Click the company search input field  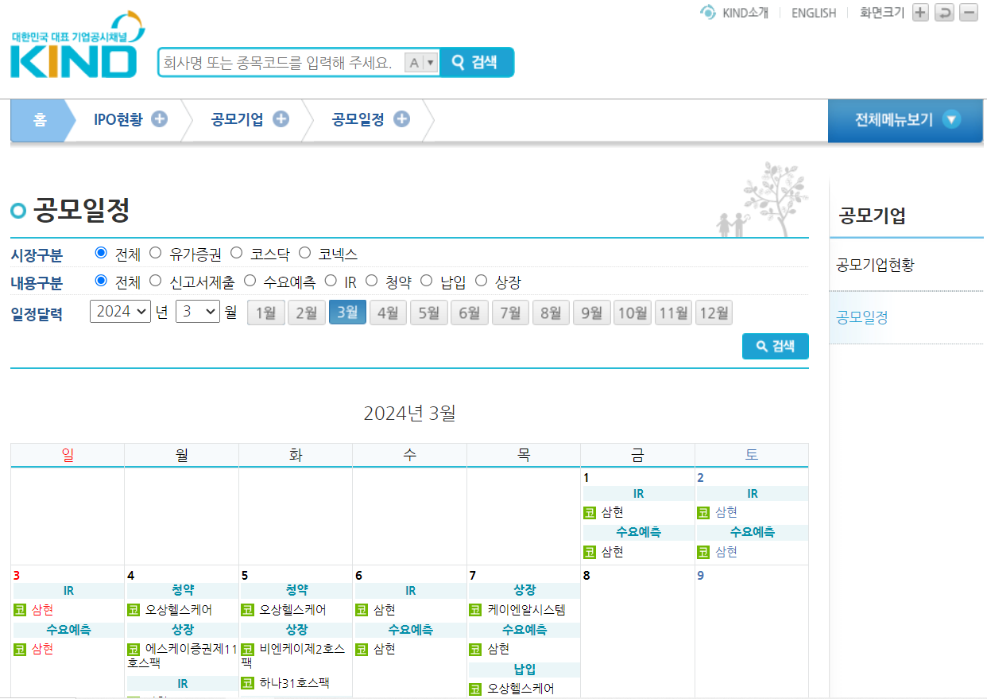(278, 61)
